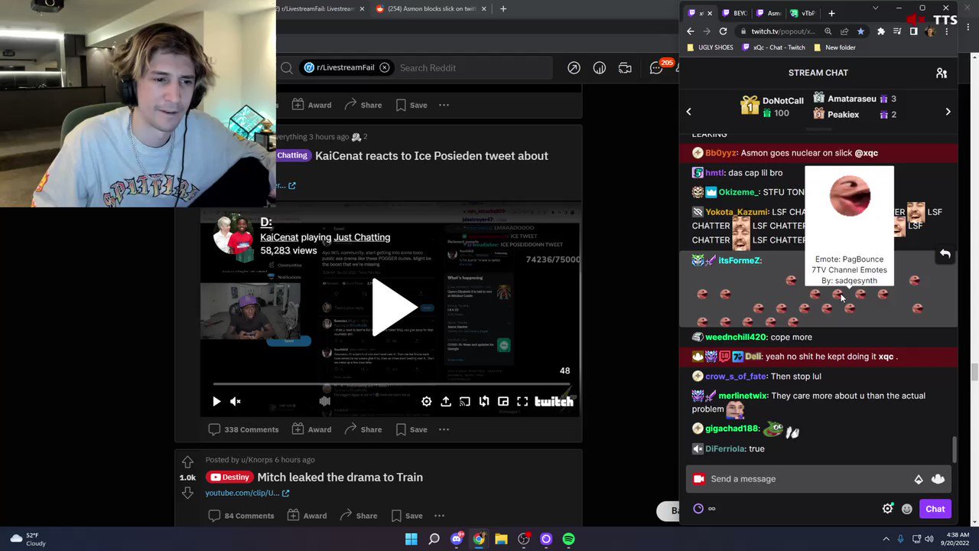Open the emote picker in Twitch chat
Image resolution: width=979 pixels, height=551 pixels.
[907, 508]
